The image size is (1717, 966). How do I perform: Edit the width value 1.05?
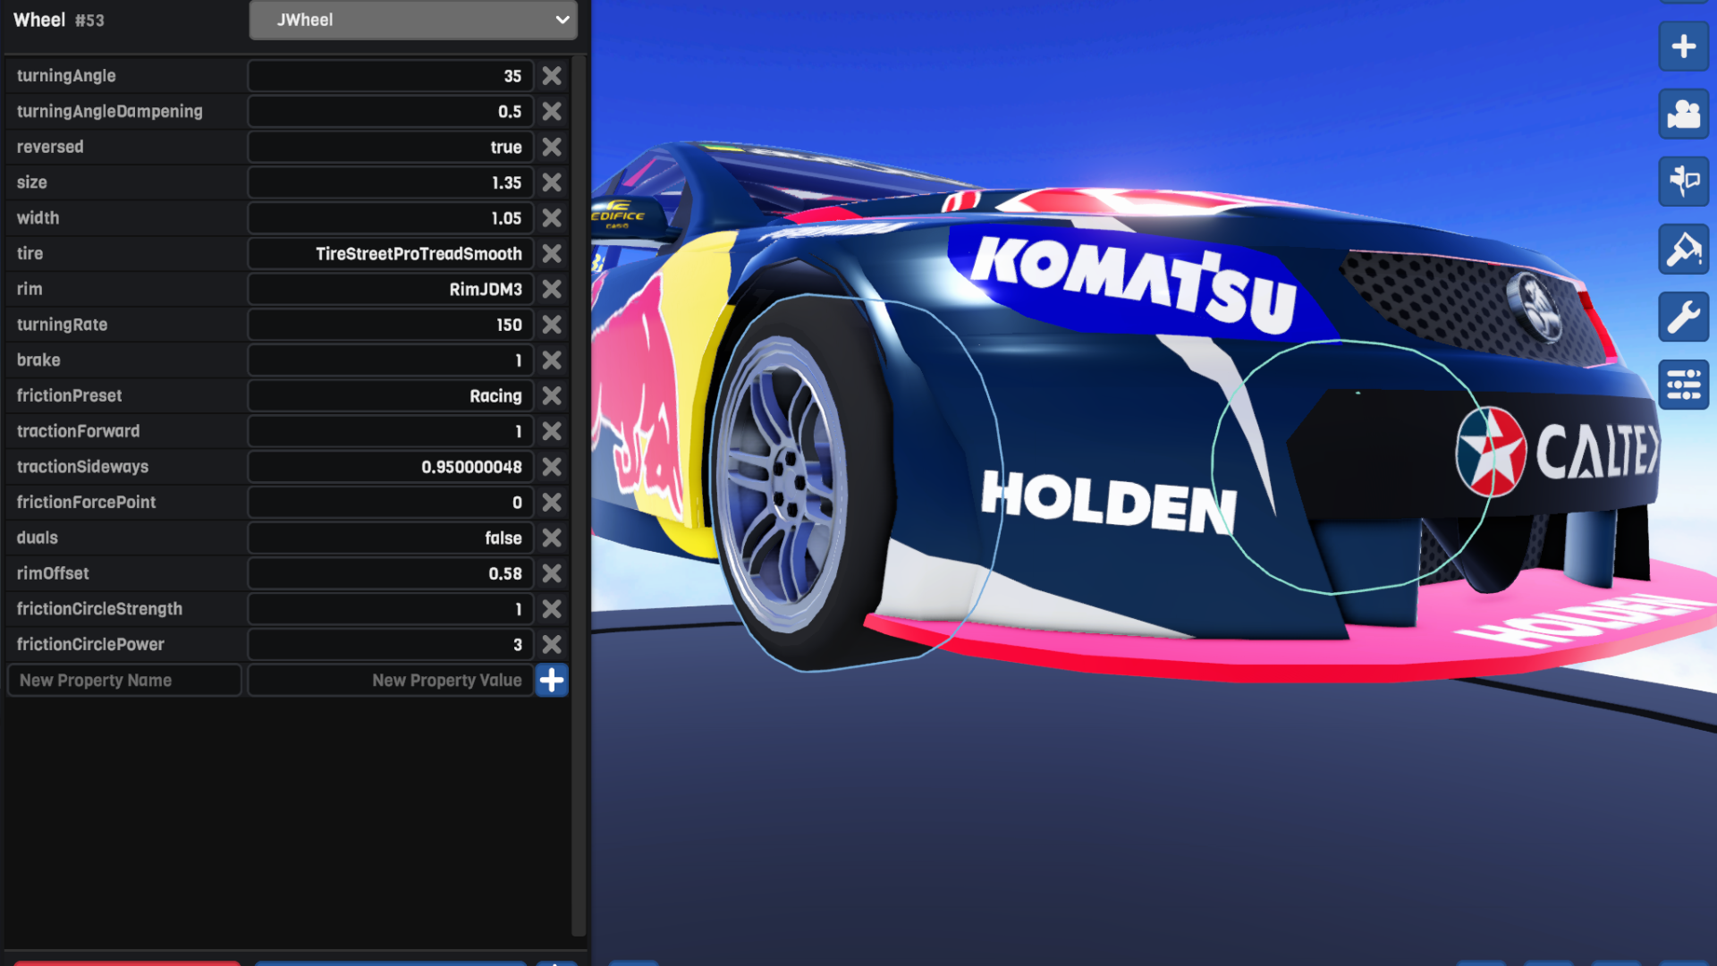(x=391, y=218)
